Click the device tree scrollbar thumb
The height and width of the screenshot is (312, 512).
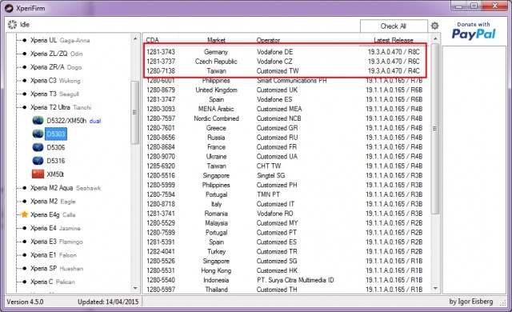tap(134, 112)
